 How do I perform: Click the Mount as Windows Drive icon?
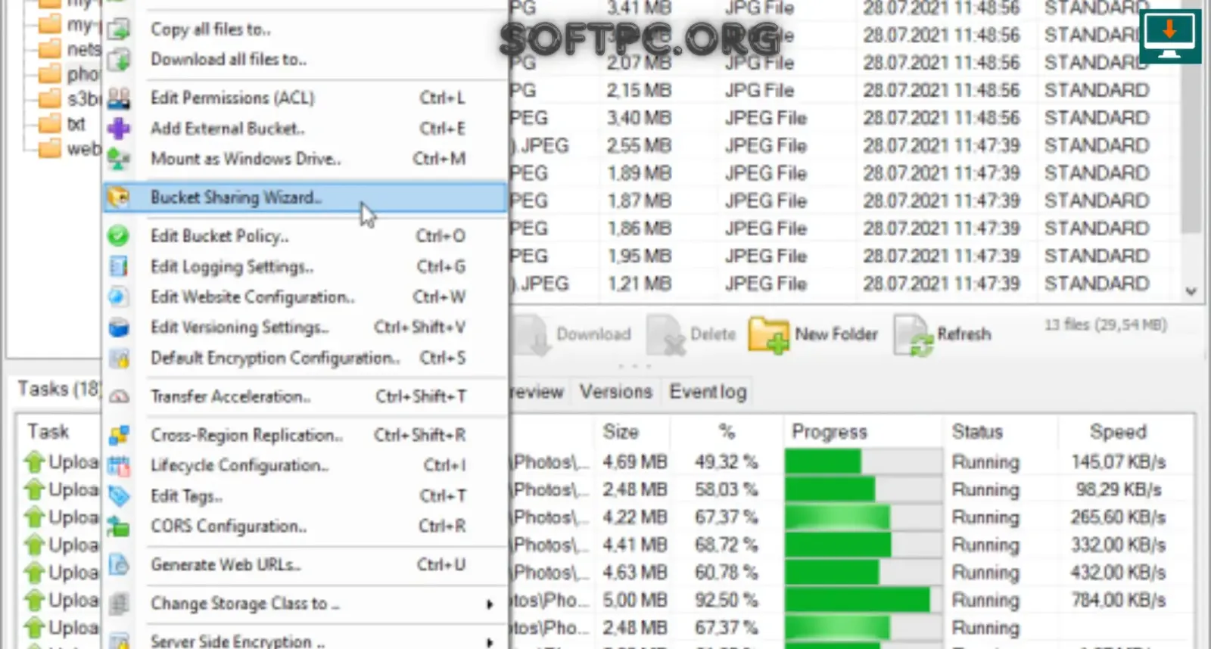(x=118, y=159)
